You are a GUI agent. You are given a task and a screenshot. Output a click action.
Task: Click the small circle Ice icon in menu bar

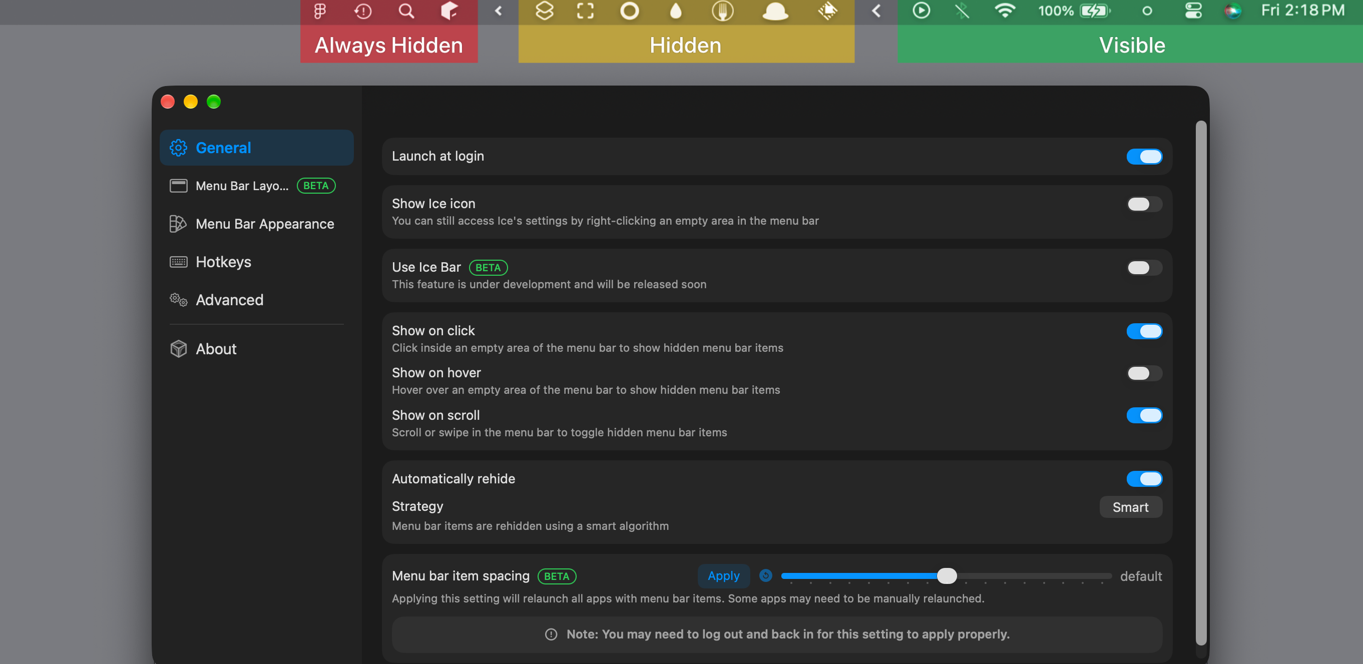click(1147, 11)
